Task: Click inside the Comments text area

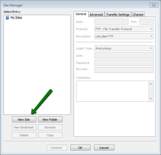Action: pos(112,91)
